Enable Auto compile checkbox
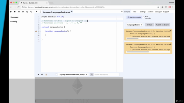Viewport: 184px width, 103px height. [143, 17]
